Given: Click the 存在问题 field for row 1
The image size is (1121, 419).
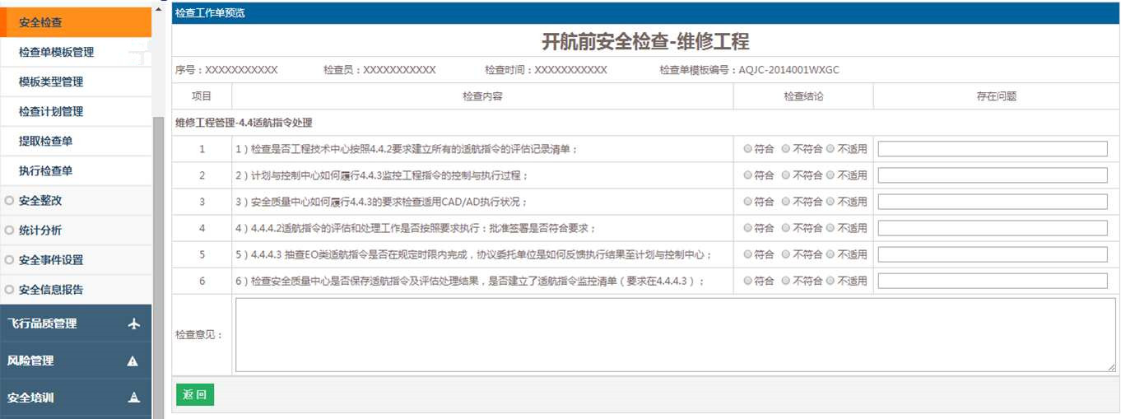Looking at the screenshot, I should coord(993,149).
